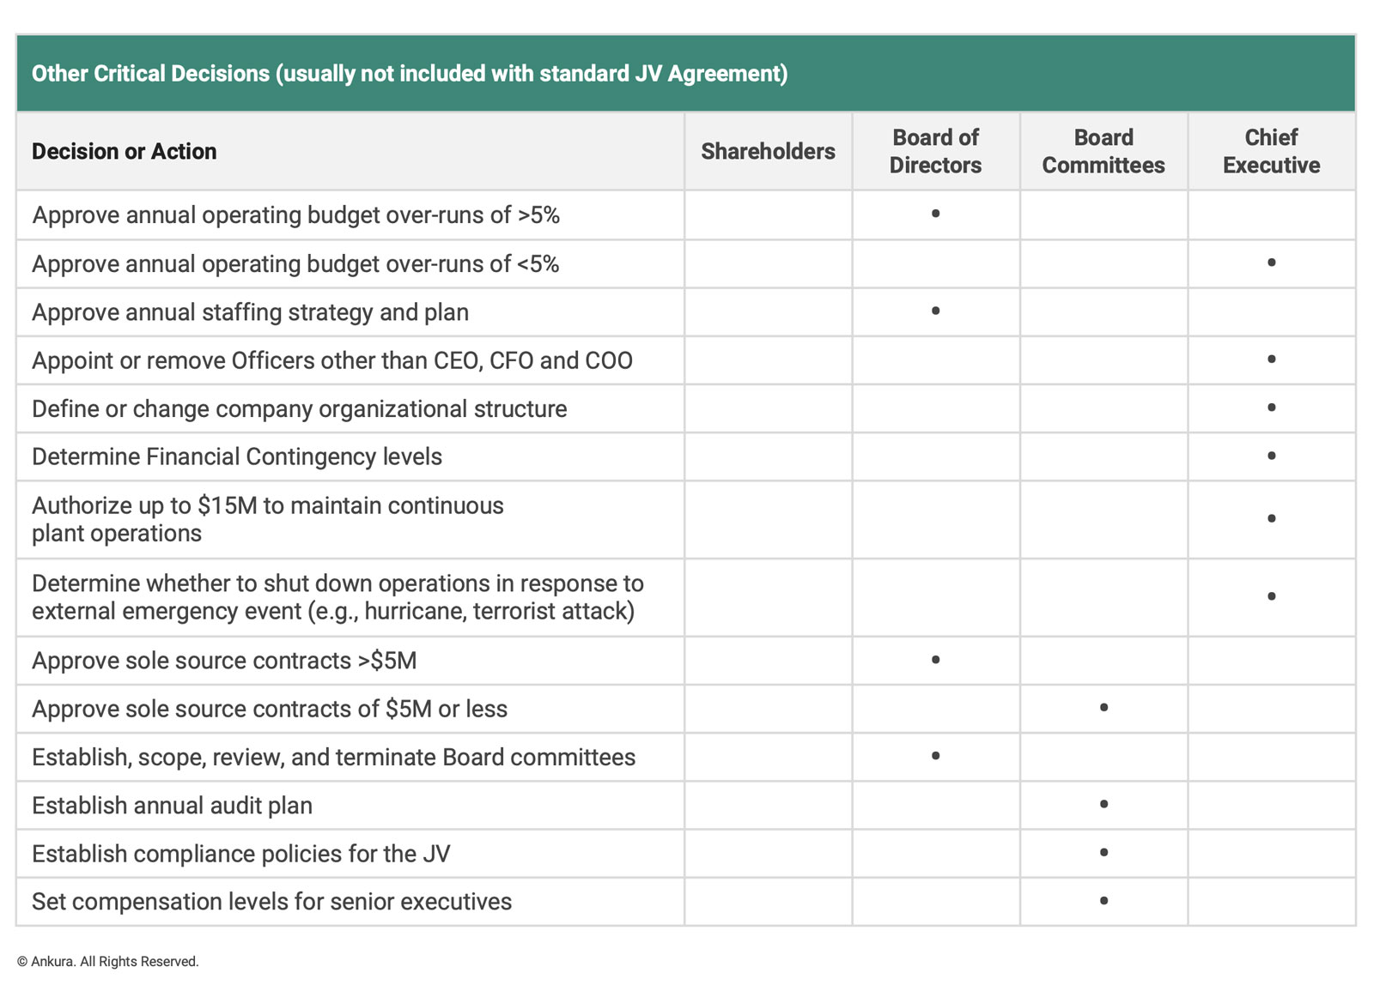Click the 'Board Committees' column header
This screenshot has width=1374, height=991.
click(1103, 152)
